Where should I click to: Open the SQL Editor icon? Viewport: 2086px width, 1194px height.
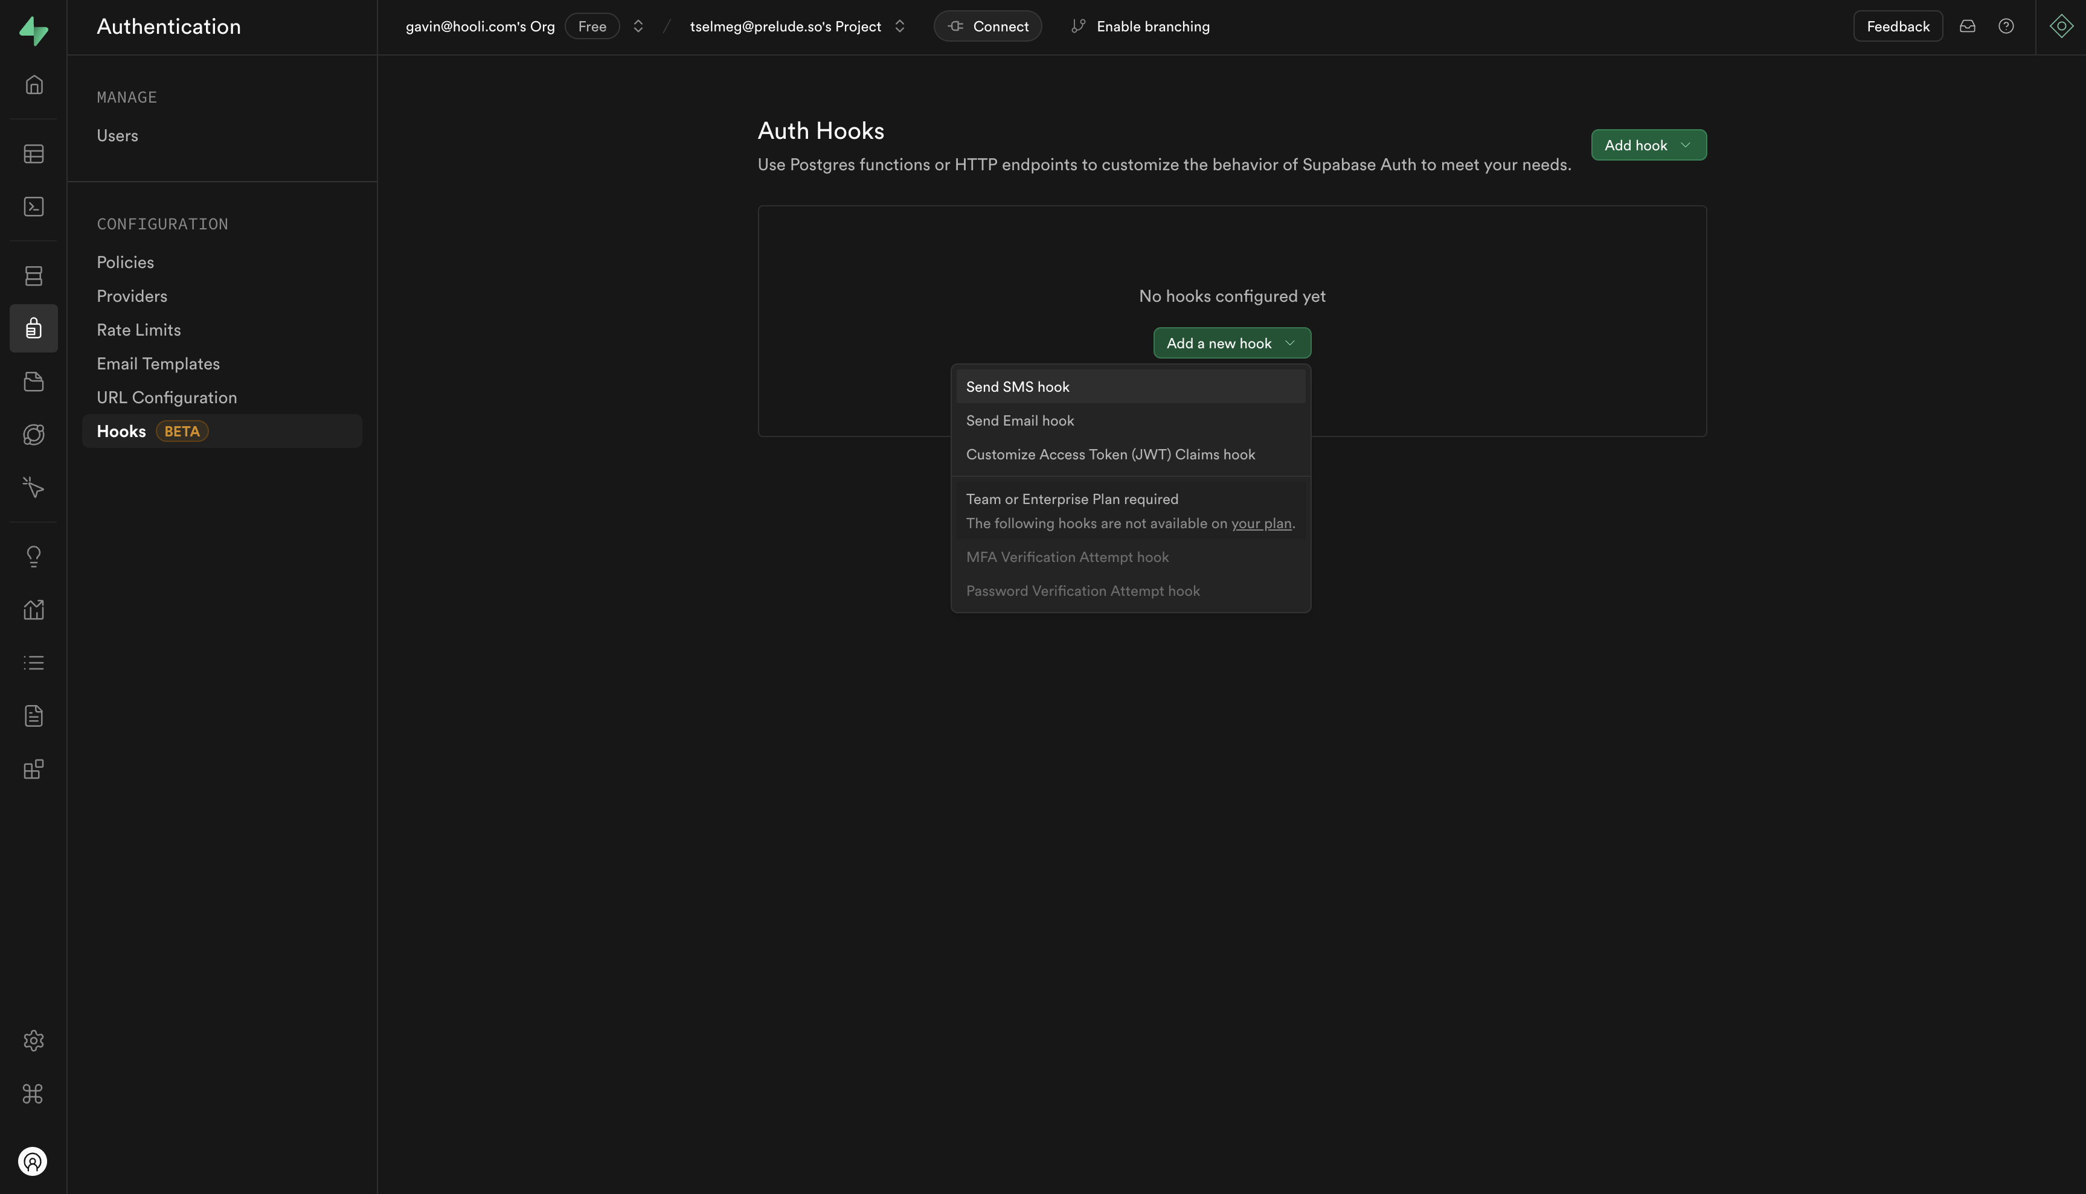coord(34,206)
